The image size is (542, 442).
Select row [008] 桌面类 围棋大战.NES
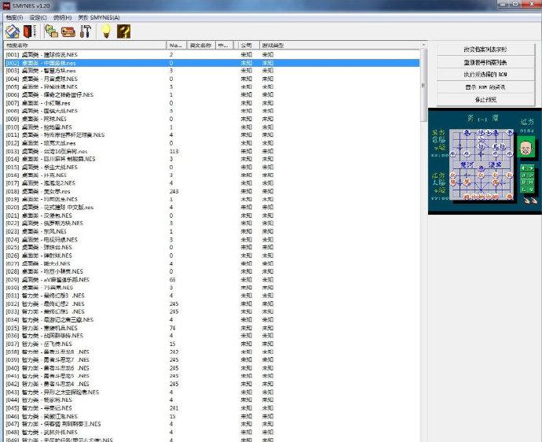tap(212, 111)
